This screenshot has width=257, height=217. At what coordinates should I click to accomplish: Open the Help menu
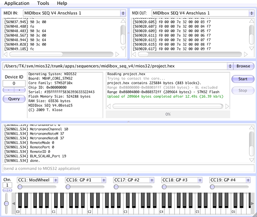pyautogui.click(x=62, y=3)
